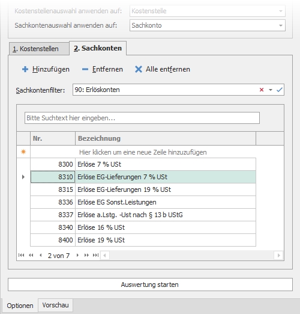
Task: Go to first record in navigator
Action: [21, 255]
